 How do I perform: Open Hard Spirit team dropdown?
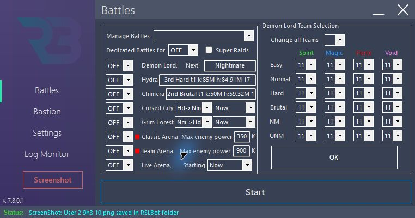click(306, 93)
